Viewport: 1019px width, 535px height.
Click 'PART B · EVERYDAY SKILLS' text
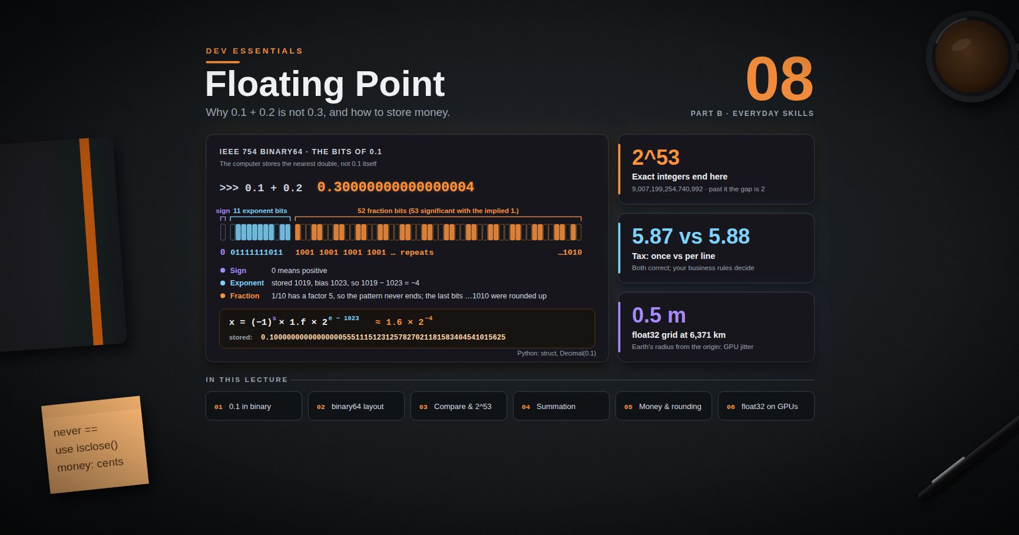pos(752,114)
